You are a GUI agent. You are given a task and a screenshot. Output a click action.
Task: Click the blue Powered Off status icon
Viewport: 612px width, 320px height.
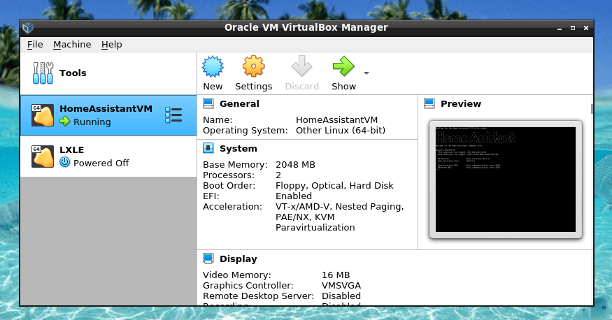(65, 162)
